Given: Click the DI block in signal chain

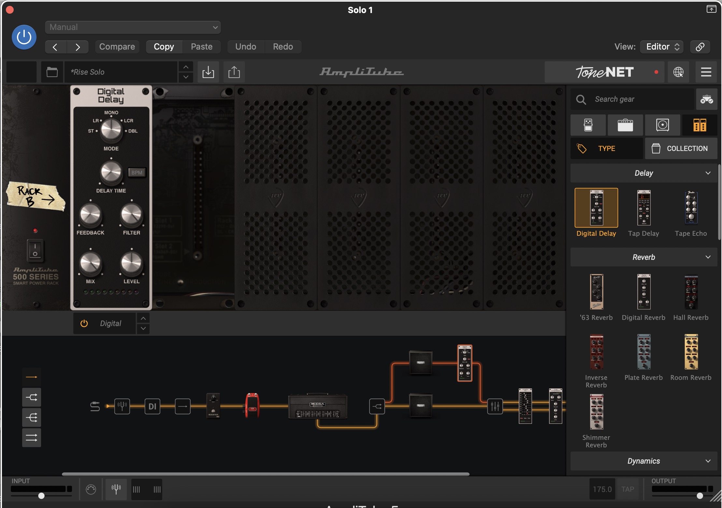Looking at the screenshot, I should [152, 406].
